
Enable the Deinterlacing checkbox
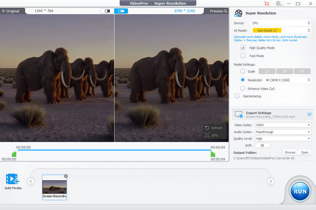click(237, 96)
